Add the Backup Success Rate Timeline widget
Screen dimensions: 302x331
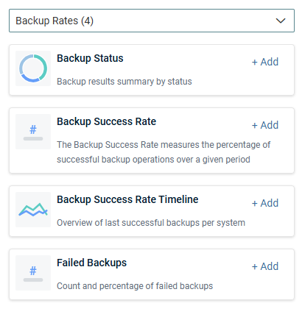click(x=265, y=203)
